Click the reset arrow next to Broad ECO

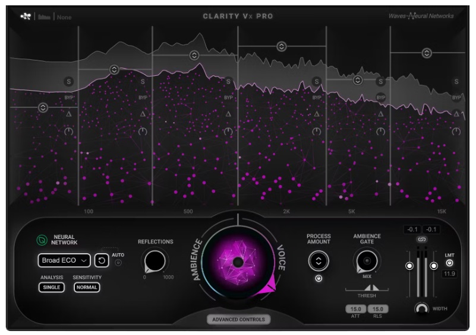[x=102, y=260]
